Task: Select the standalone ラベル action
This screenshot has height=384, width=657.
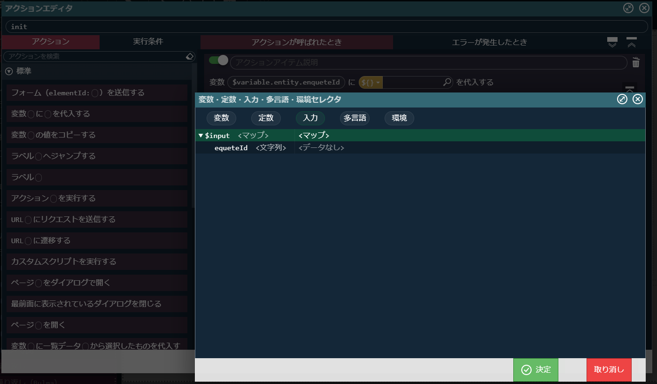Action: (x=97, y=177)
